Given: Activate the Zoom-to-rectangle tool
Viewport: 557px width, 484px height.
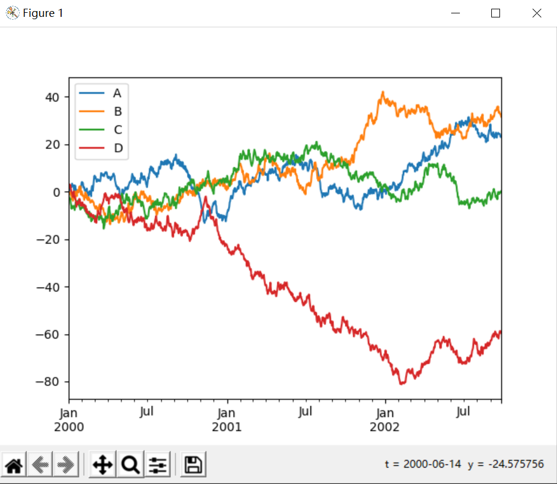Looking at the screenshot, I should coord(130,464).
